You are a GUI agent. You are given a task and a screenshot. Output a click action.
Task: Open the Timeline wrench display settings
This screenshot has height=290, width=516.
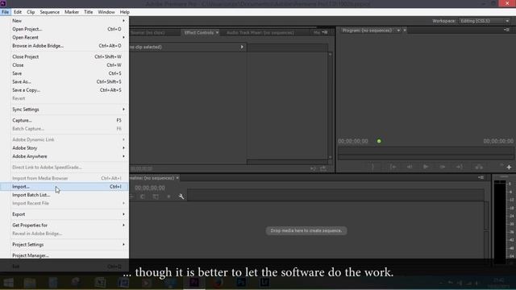(181, 197)
